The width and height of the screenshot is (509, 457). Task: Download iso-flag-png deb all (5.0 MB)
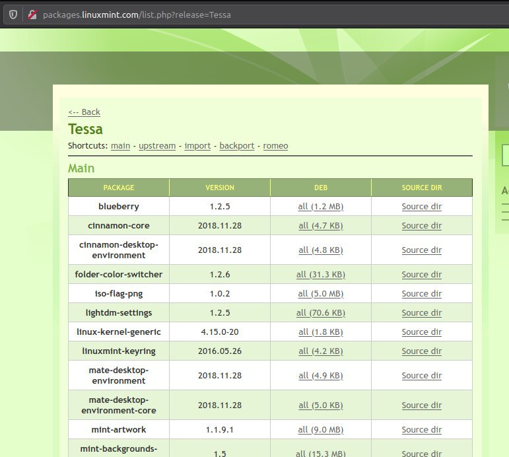click(x=320, y=293)
